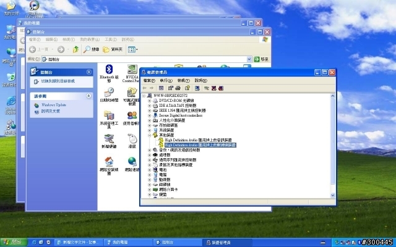The width and height of the screenshot is (396, 247).
Task: Click the 搜尋 search button in 控制台 toolbar
Action: 91,49
